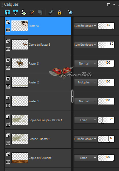This screenshot has height=171, width=119.
Task: Click layer type icon of Copie de Fusionné
Action: click(8, 154)
